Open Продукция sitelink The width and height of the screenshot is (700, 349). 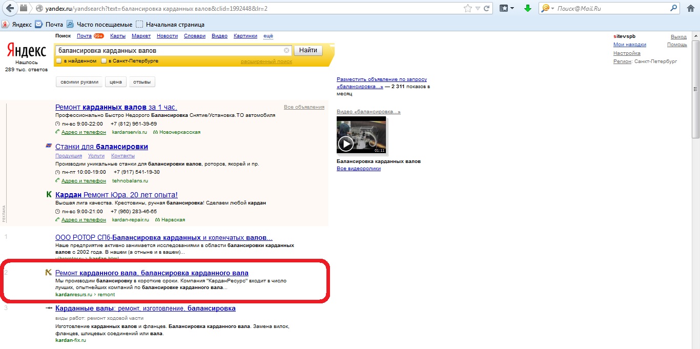(69, 156)
